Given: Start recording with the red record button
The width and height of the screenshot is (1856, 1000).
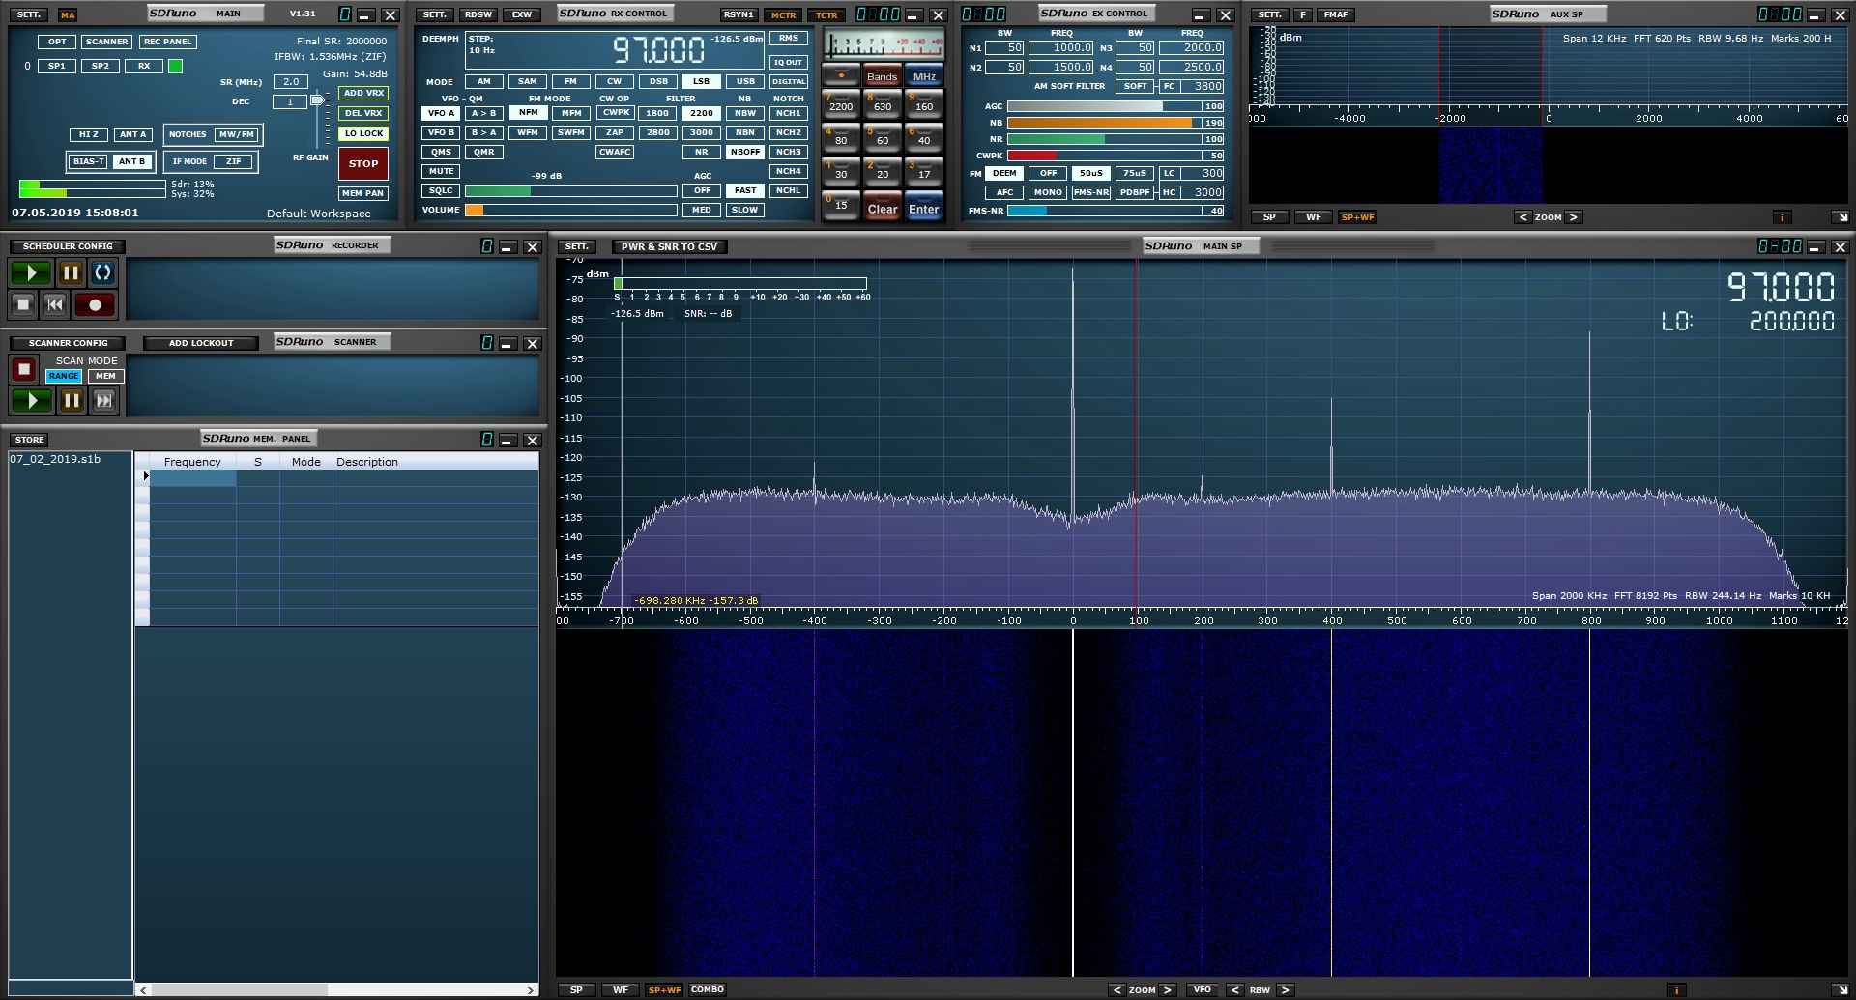Looking at the screenshot, I should click(x=95, y=305).
